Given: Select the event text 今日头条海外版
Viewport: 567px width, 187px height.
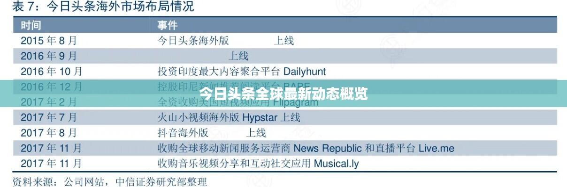Looking at the screenshot, I should click(193, 41).
